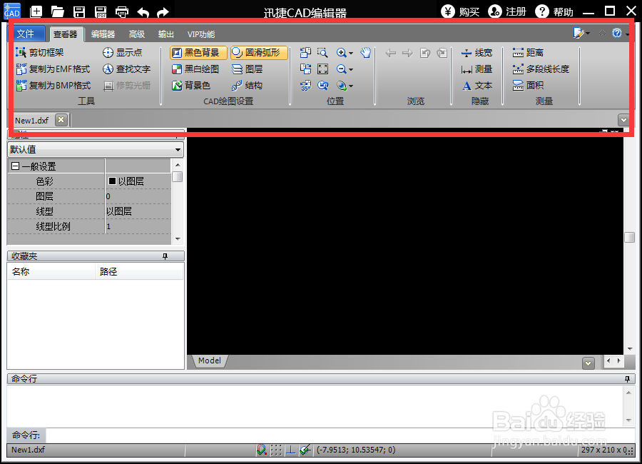Click the 线型比例 value 1
Screen dimensions: 642x464
click(x=138, y=226)
